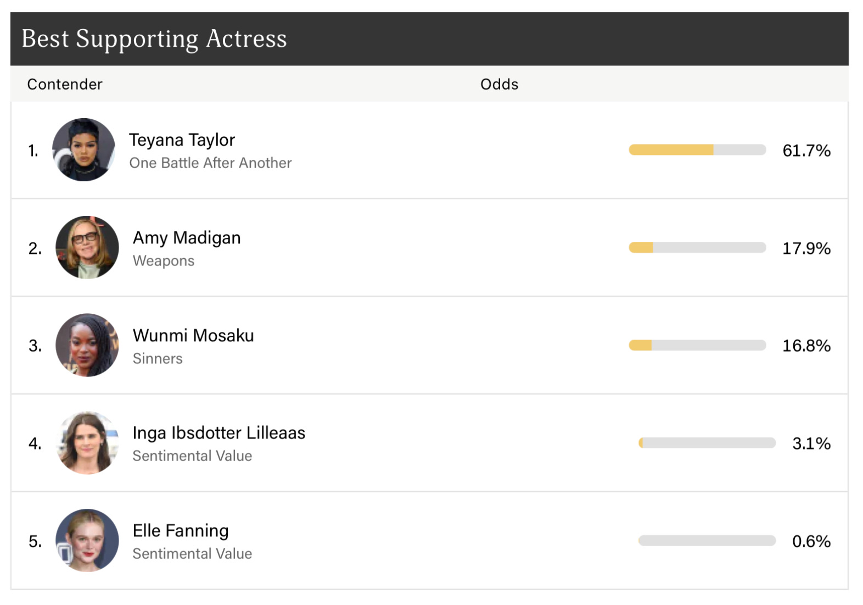Click the Odds column header
863x605 pixels.
499,84
